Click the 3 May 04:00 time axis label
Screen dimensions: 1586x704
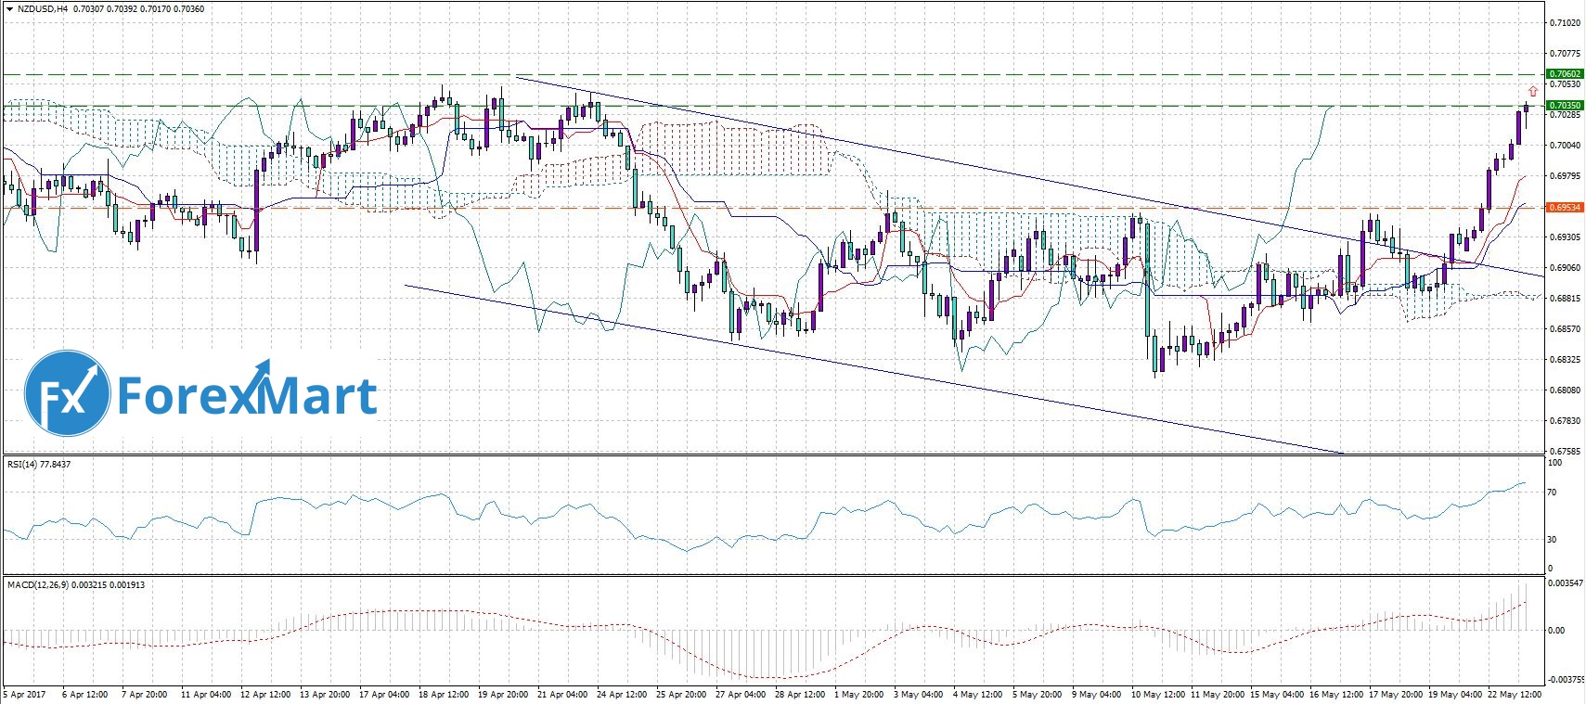[x=918, y=695]
